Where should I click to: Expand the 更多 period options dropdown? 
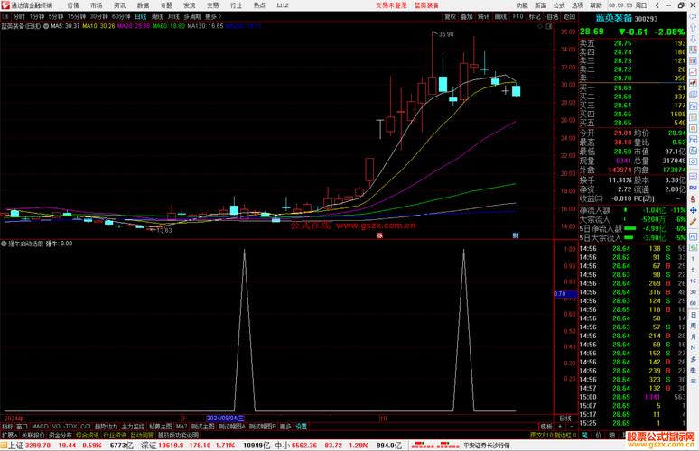(x=212, y=16)
